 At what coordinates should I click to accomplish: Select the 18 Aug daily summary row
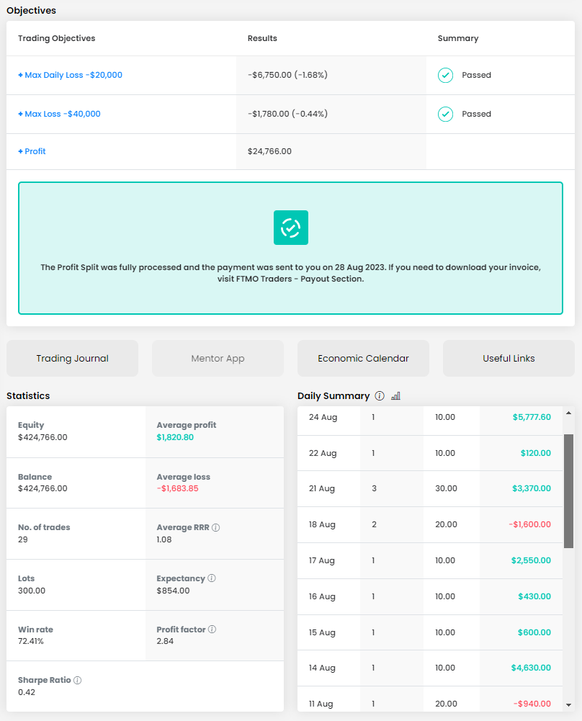tap(430, 524)
